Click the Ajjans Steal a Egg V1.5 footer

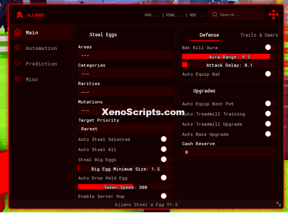pos(147,204)
